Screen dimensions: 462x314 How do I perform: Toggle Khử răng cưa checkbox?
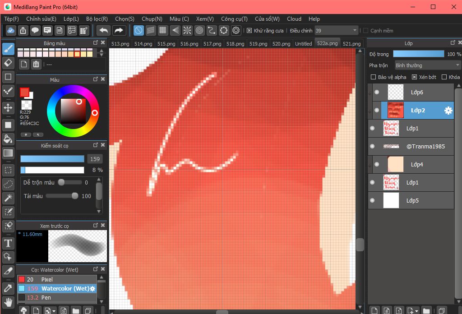click(x=249, y=31)
